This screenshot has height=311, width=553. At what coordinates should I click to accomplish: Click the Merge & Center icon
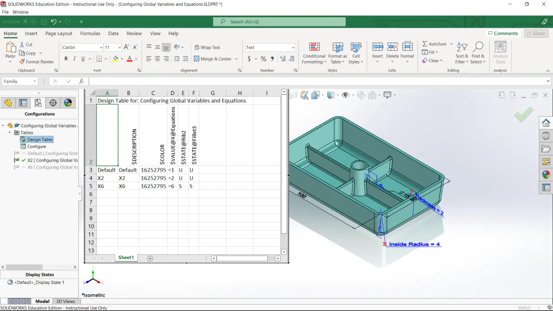click(197, 59)
